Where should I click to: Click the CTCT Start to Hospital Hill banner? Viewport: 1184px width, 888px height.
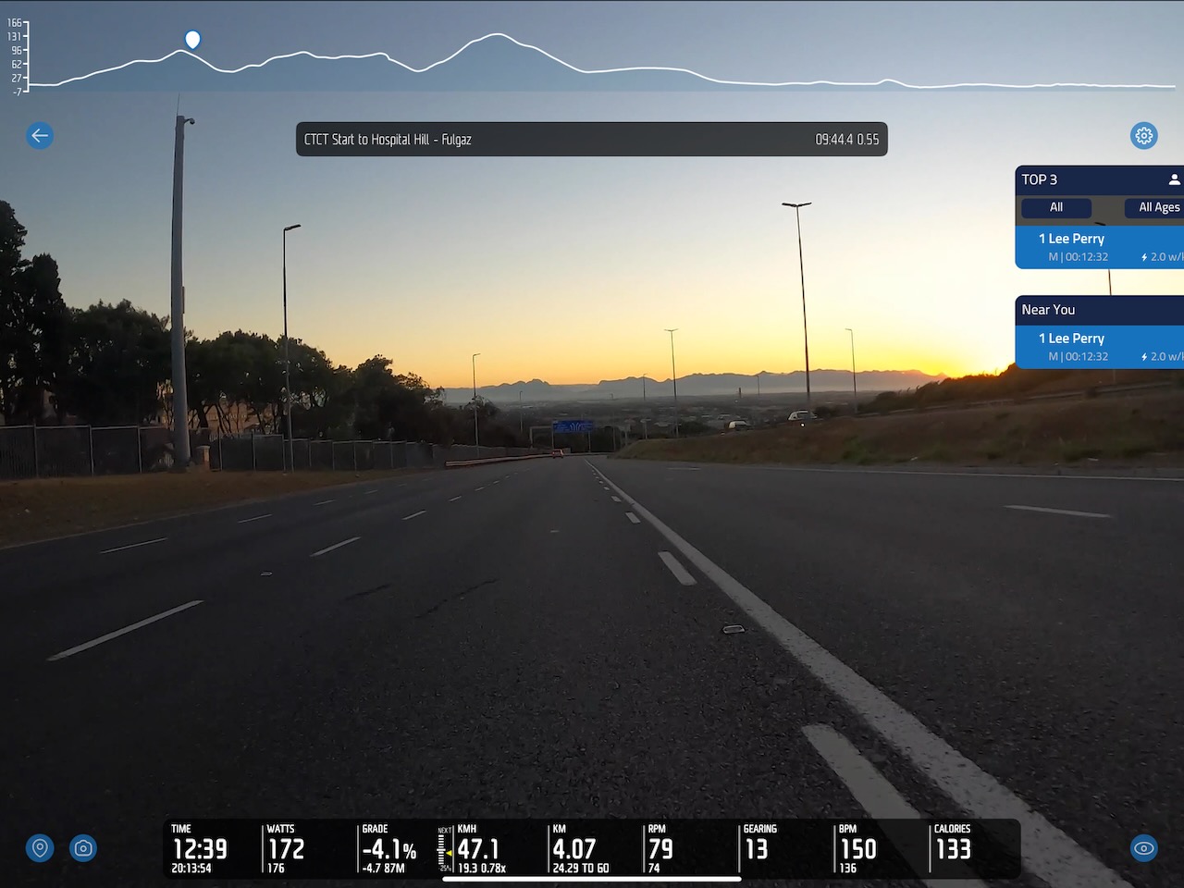pyautogui.click(x=591, y=140)
